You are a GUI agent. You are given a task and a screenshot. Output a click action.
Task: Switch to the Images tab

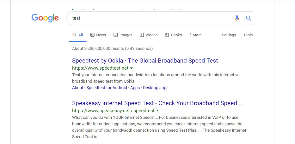[x=123, y=35]
